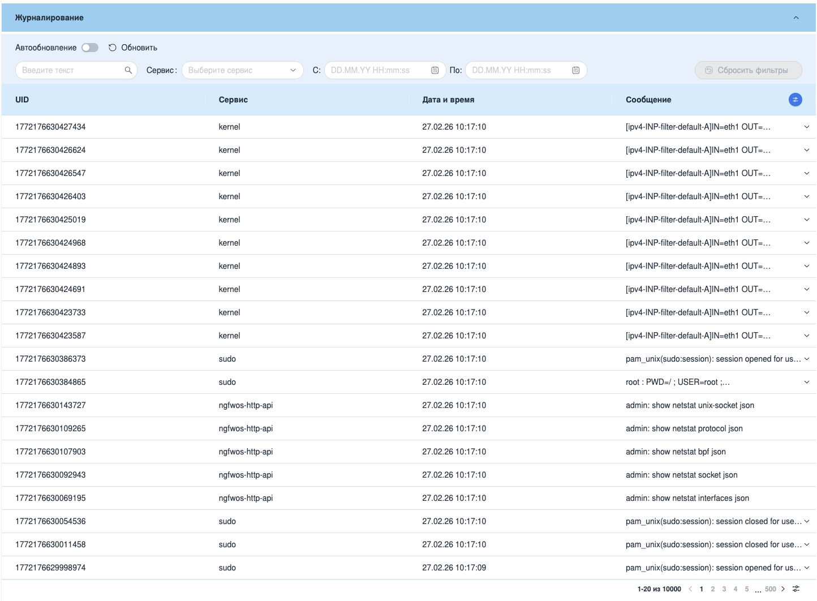This screenshot has height=601, width=817.
Task: Select page 3 in pagination
Action: 724,589
